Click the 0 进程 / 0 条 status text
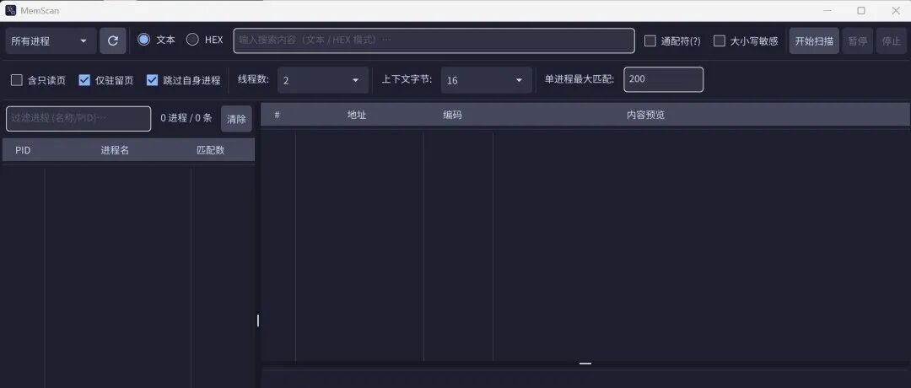The image size is (911, 388). click(x=186, y=118)
